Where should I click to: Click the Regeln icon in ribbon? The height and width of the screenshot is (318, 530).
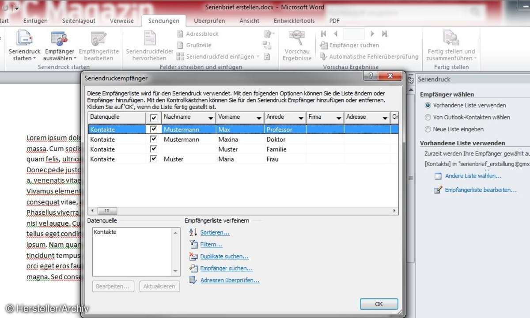tap(269, 34)
